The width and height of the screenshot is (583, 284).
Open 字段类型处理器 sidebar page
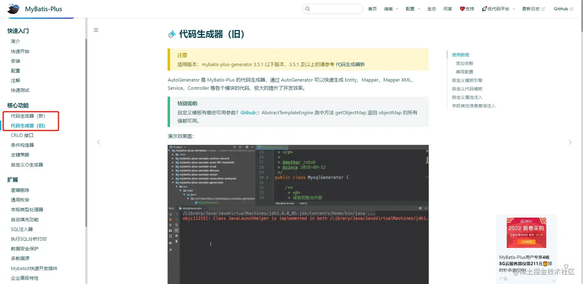(27, 210)
